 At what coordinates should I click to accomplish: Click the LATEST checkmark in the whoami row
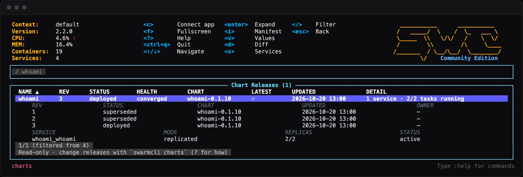pos(253,99)
